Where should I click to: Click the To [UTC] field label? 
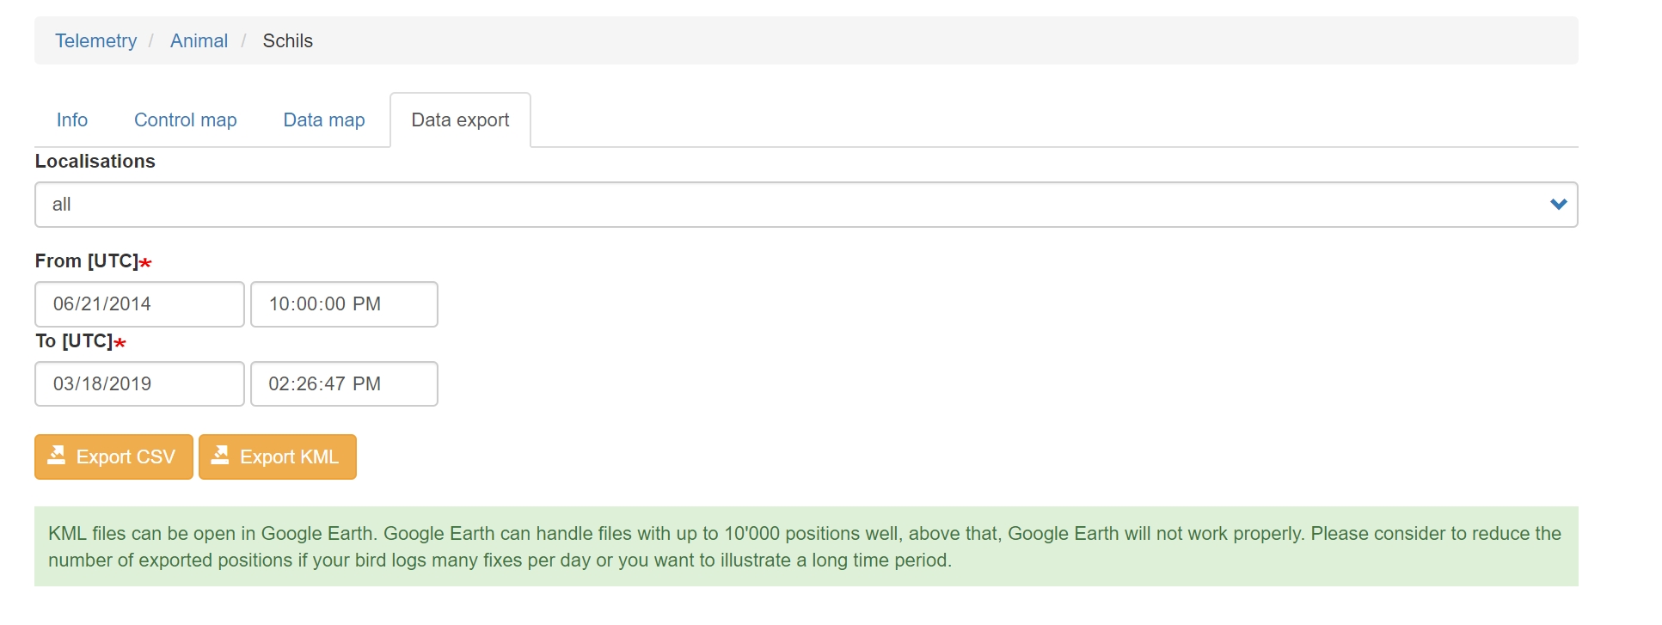pos(74,341)
